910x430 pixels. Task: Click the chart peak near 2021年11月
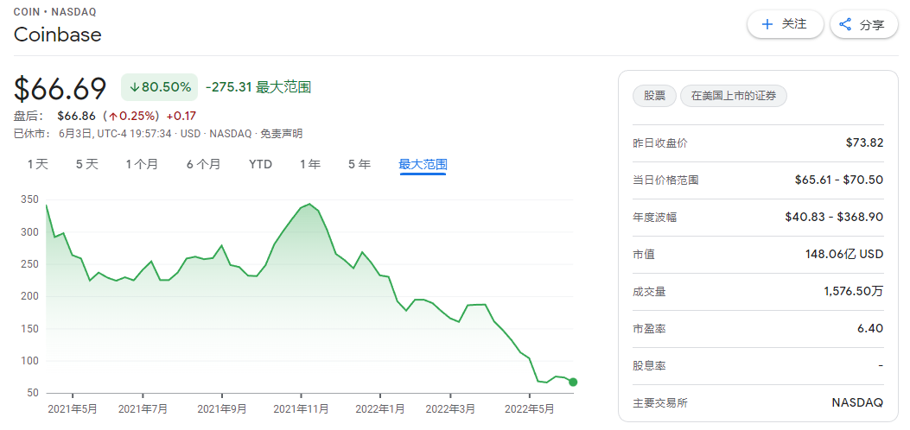point(309,205)
